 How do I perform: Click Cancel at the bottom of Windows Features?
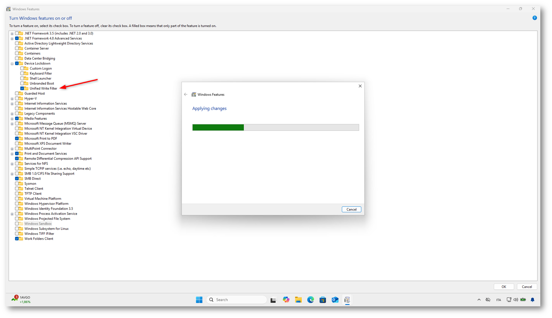click(527, 287)
